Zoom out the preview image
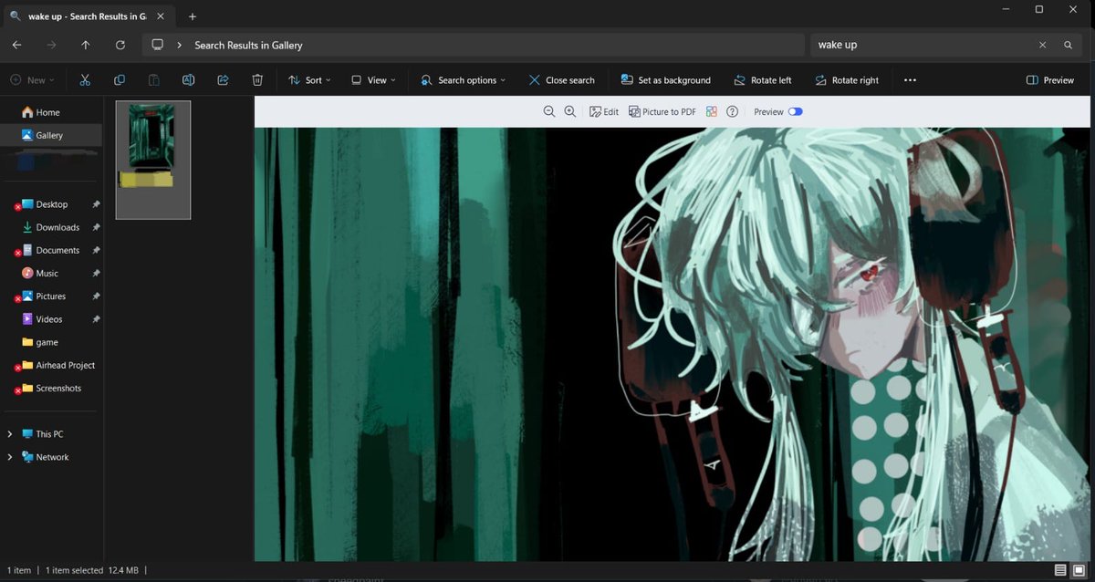The height and width of the screenshot is (582, 1095). pyautogui.click(x=549, y=111)
